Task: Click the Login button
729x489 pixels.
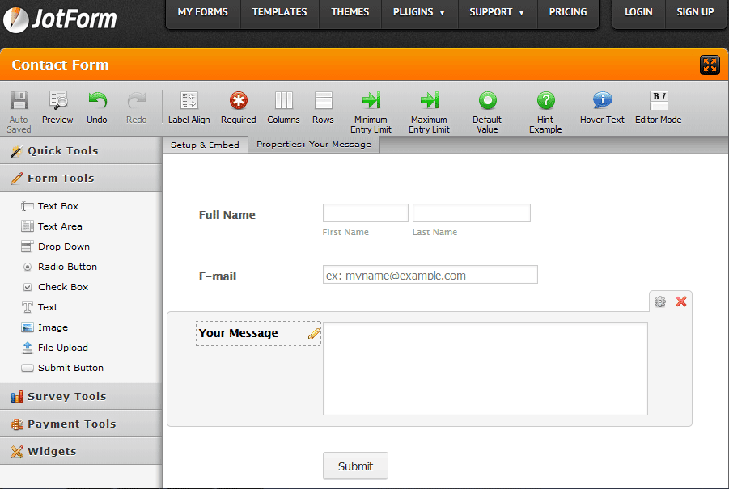Action: click(x=638, y=13)
